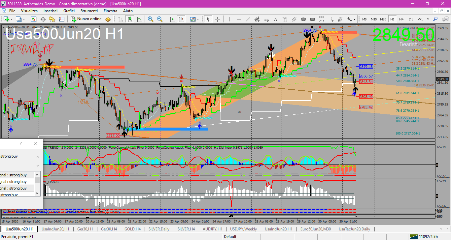The height and width of the screenshot is (240, 451).
Task: Switch chart to line chart
Action: (139, 19)
